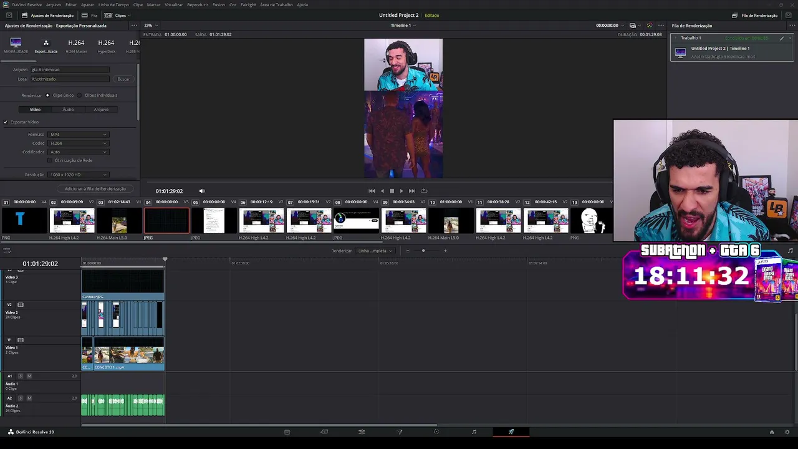
Task: Toggle loop playback
Action: [x=424, y=191]
